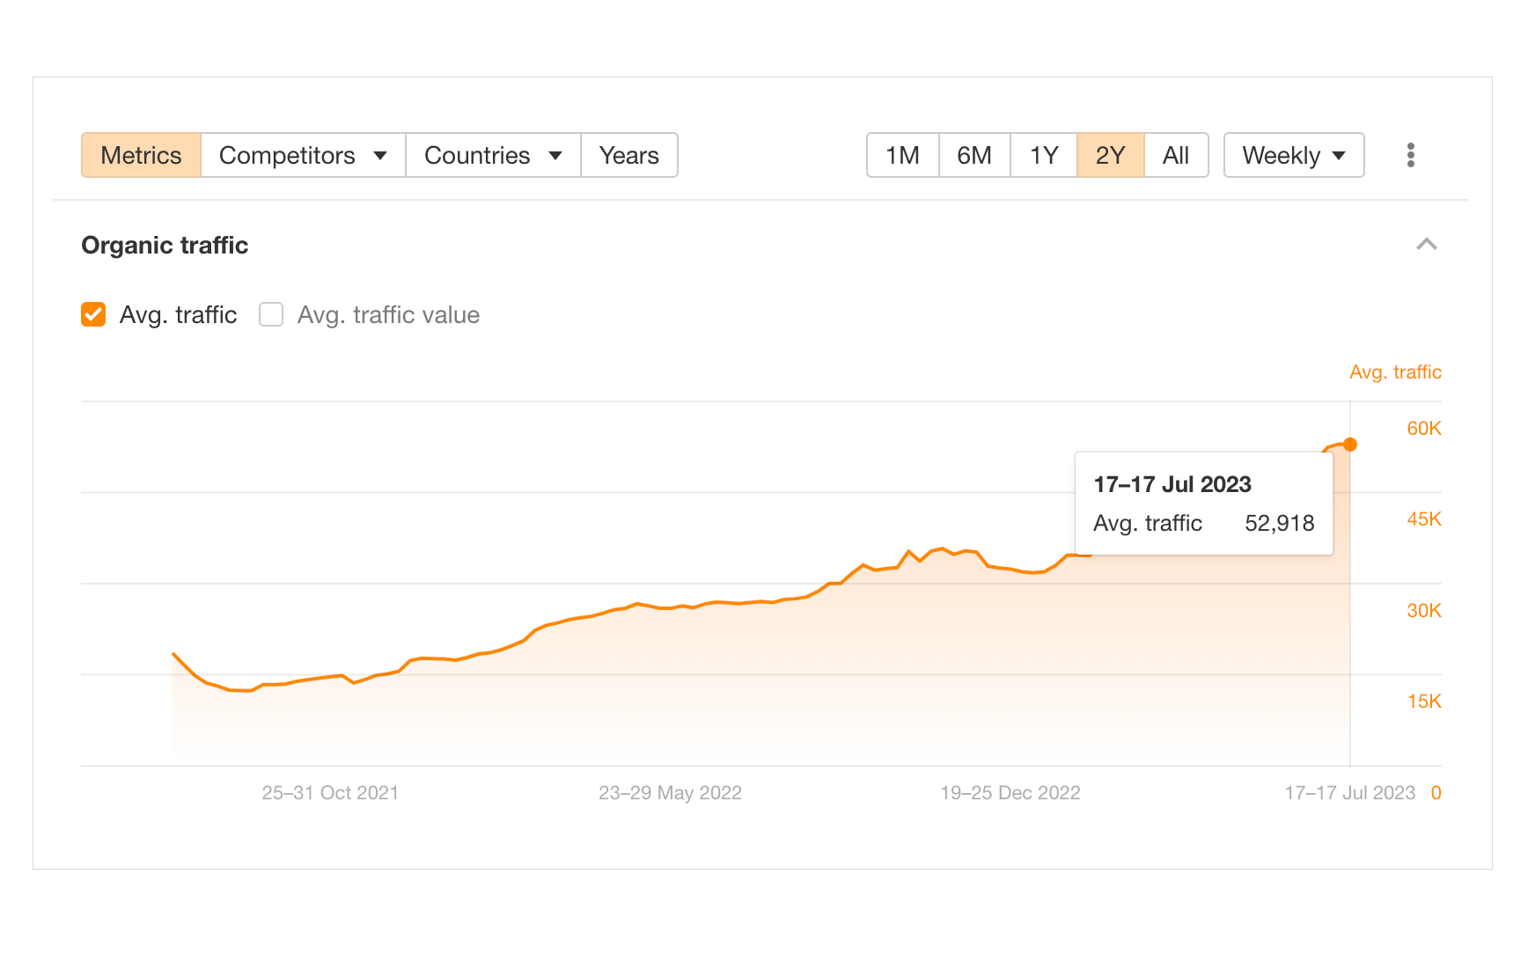The width and height of the screenshot is (1528, 956).
Task: Set time range to 6M
Action: 974,155
